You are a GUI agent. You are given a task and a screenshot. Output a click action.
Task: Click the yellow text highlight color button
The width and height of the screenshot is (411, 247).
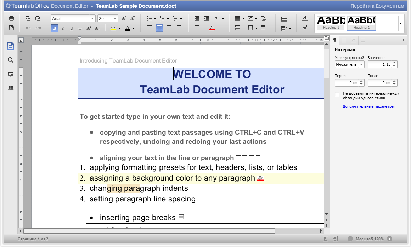coord(113,28)
